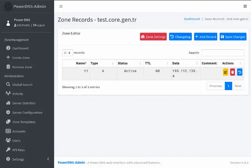Select page 1 in pagination
Viewport: 251px width, 168px height.
[228, 86]
